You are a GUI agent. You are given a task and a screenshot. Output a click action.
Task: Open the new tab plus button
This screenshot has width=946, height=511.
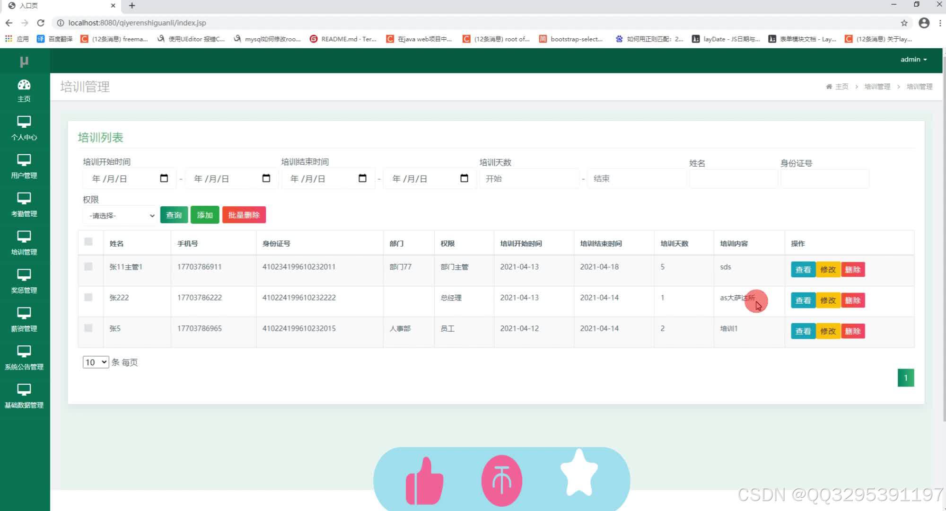click(x=132, y=6)
